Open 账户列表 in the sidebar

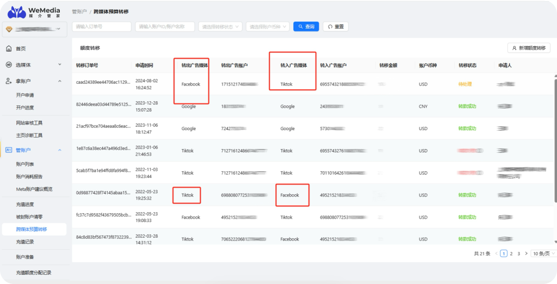pos(25,164)
